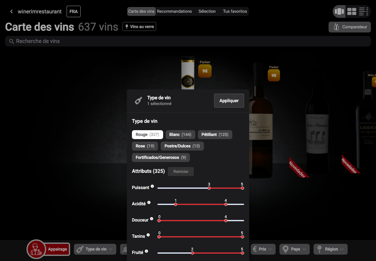
Task: Click the Attributs (325) heading
Action: (x=148, y=171)
